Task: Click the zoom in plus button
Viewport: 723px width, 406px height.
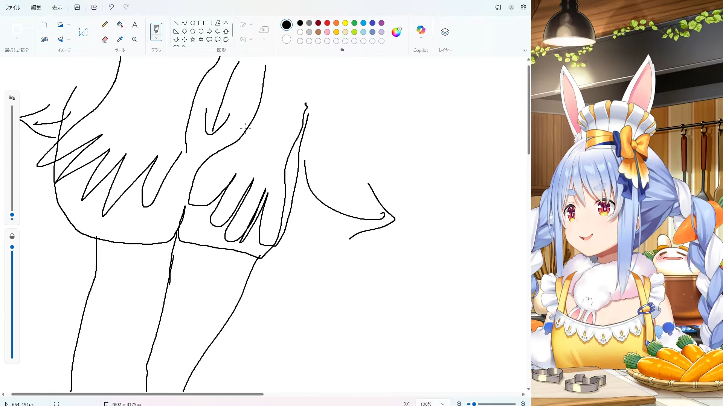Action: pos(523,404)
